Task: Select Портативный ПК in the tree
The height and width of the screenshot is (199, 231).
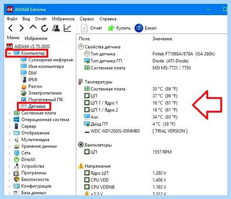Action: 46,99
